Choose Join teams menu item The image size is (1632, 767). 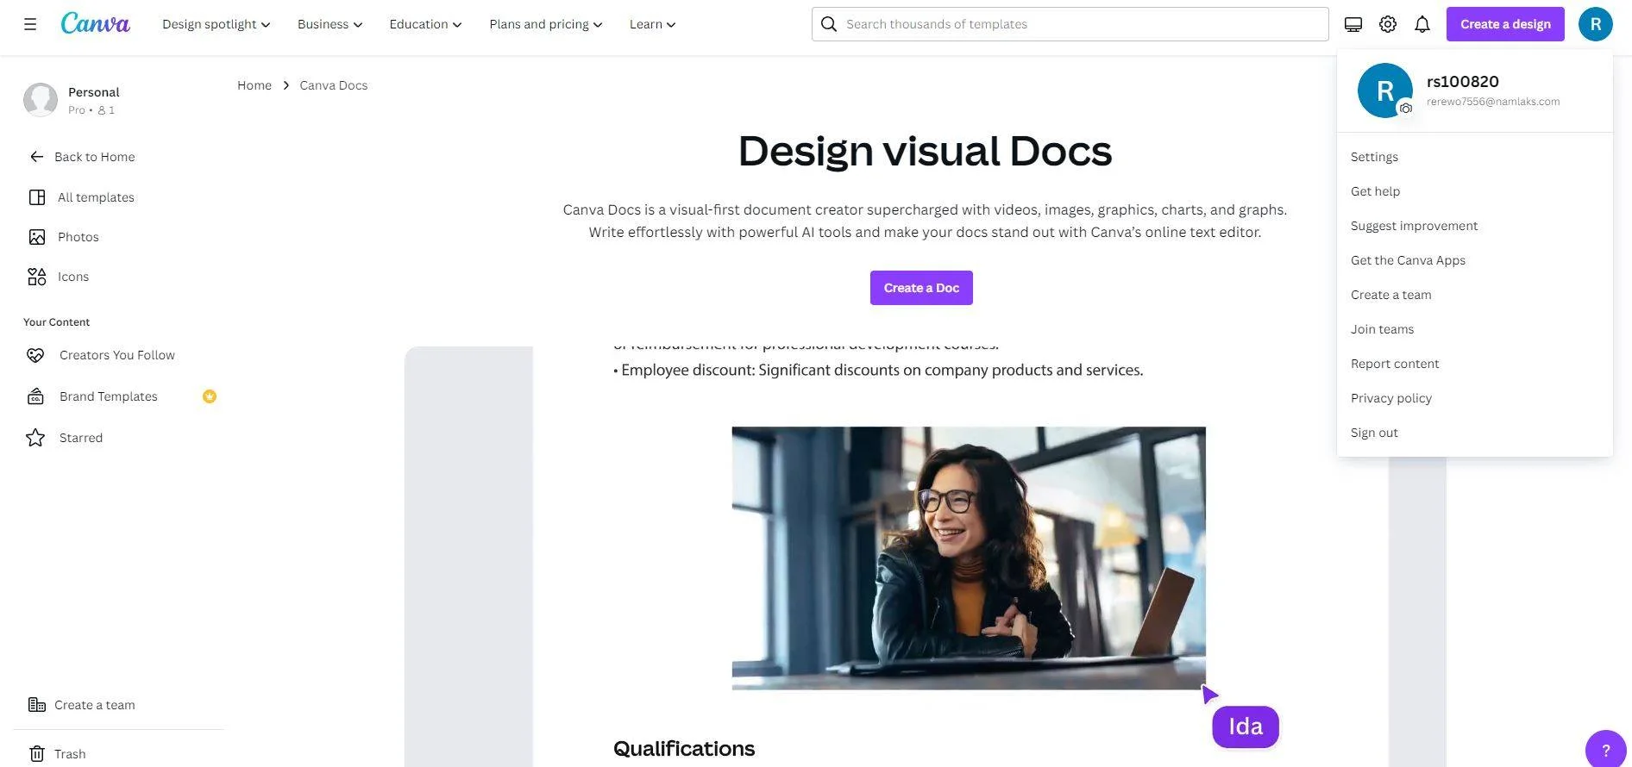[x=1474, y=329]
